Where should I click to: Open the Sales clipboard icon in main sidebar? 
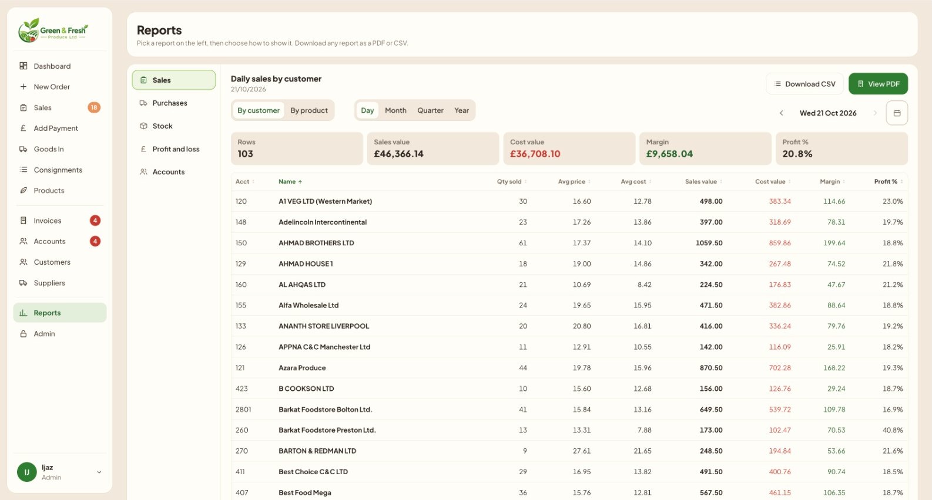(24, 107)
